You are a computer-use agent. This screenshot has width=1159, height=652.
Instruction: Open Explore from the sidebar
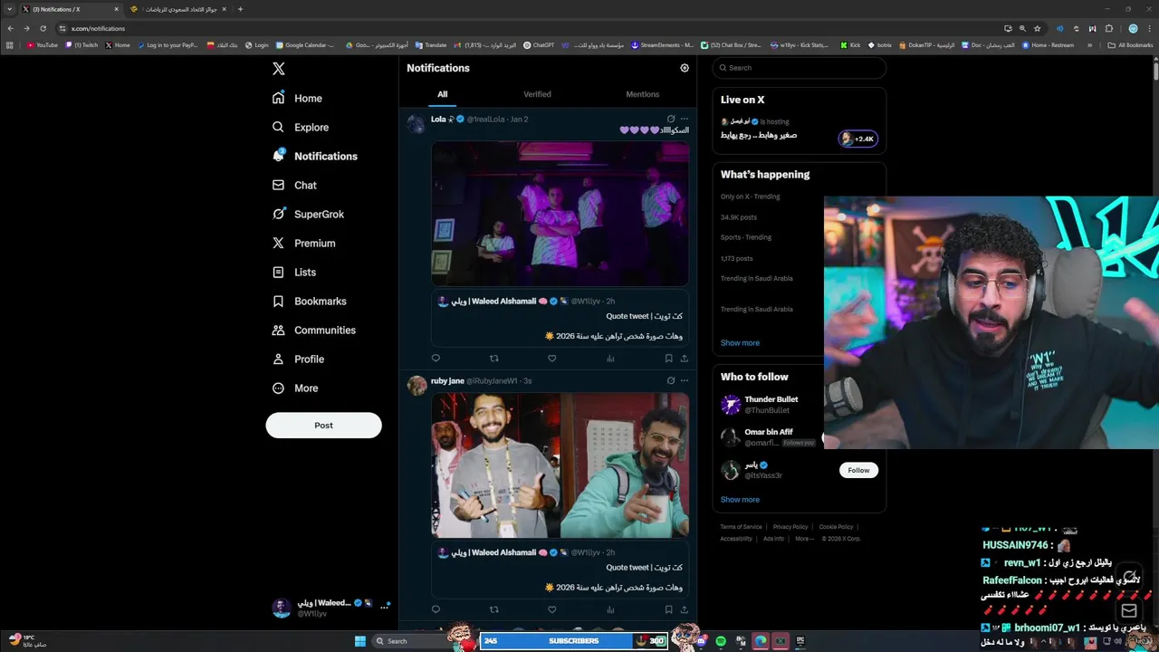pos(302,128)
